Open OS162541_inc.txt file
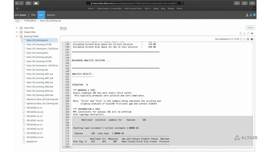Image resolution: width=270 pixels, height=152 pixels. pos(35,120)
